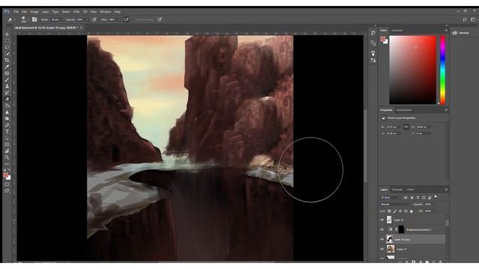Image resolution: width=479 pixels, height=269 pixels.
Task: Open the File menu
Action: point(16,12)
